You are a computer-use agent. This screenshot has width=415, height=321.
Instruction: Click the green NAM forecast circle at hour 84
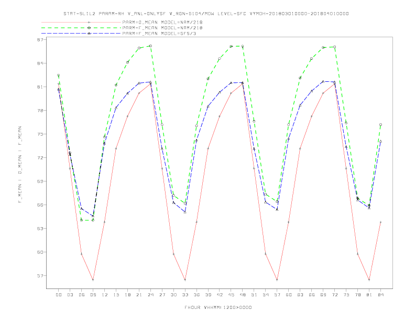click(380, 124)
